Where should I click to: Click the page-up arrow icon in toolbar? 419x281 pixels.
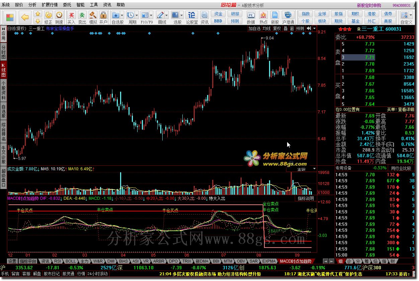pyautogui.click(x=38, y=14)
